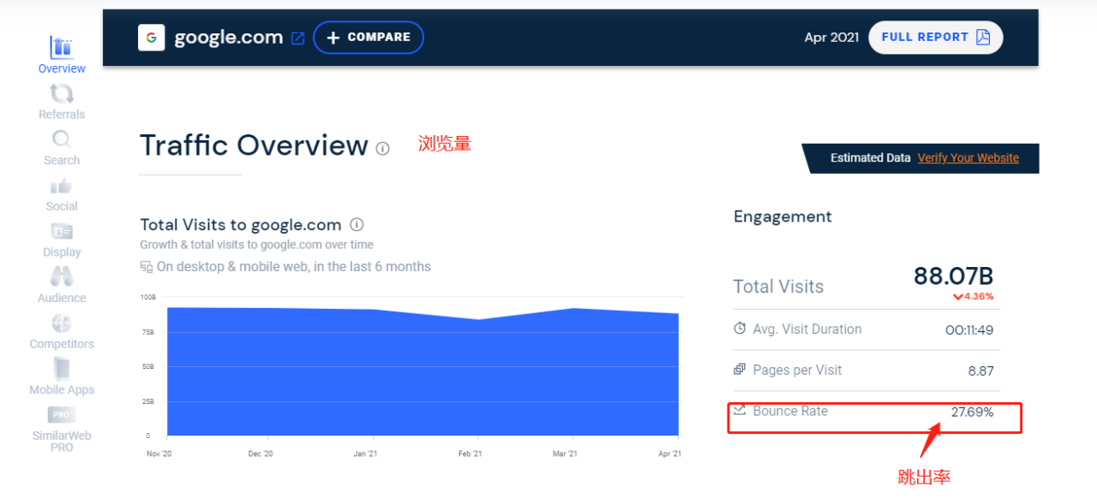Open SimilarWeb PRO from the sidebar
The height and width of the screenshot is (504, 1097).
pos(62,416)
